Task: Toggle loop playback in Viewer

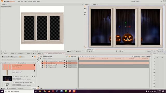Action: [90, 51]
